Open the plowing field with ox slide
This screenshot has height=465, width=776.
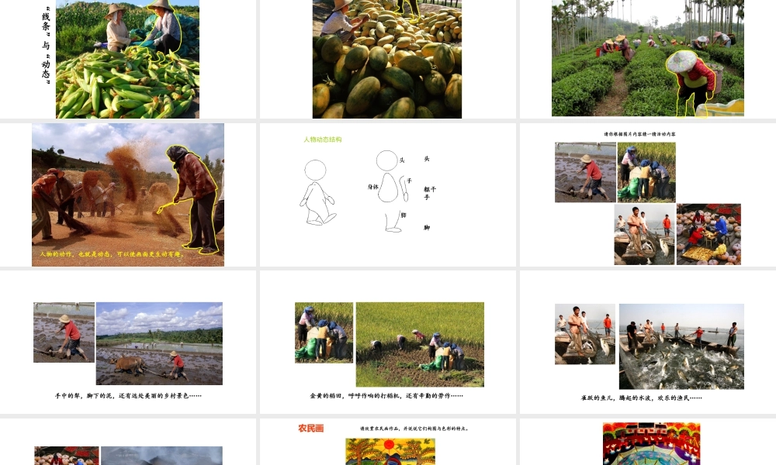pyautogui.click(x=128, y=342)
